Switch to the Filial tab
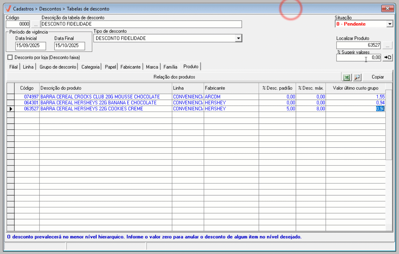Viewport: 399px width, 254px height. 13,67
